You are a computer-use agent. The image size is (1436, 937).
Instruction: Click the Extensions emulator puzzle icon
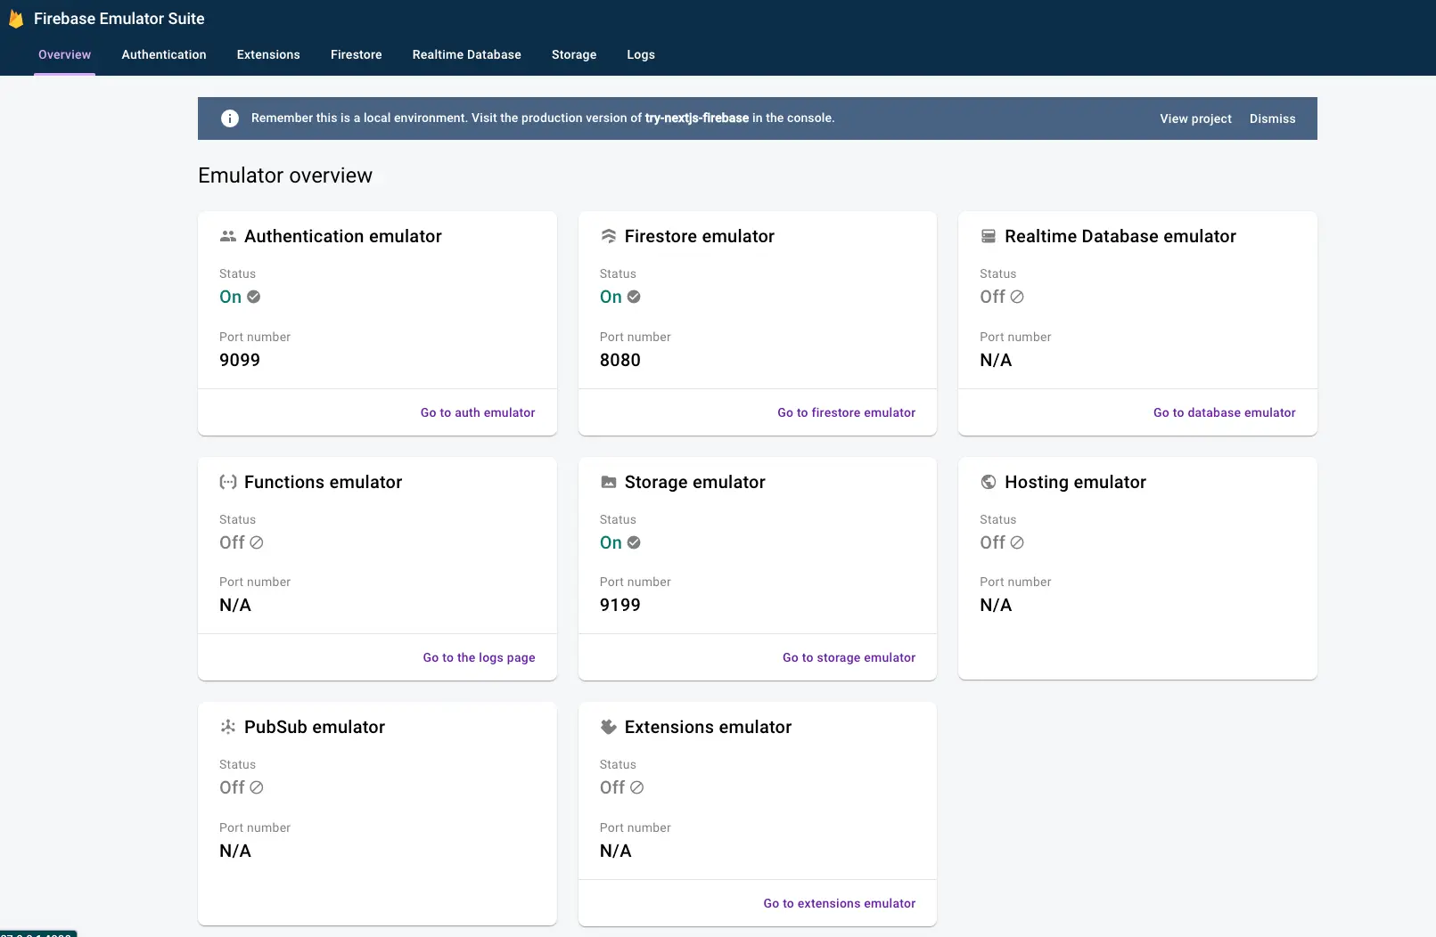609,727
